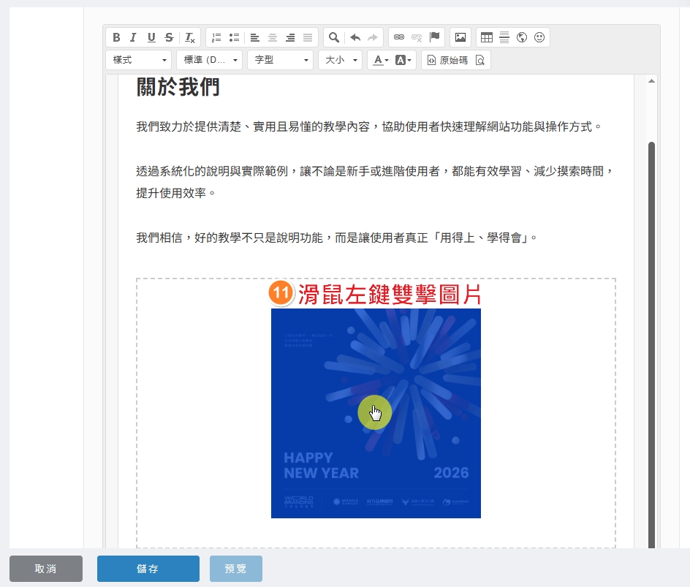
Task: Open the find magnifier tool
Action: (333, 37)
